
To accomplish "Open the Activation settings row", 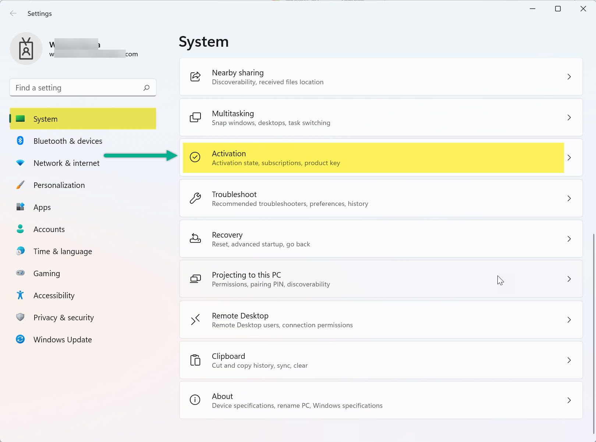I will click(x=381, y=157).
